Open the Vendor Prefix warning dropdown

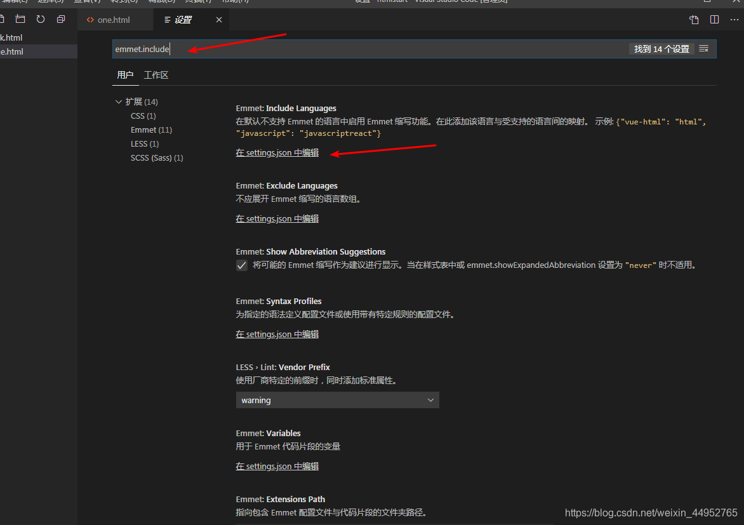[337, 400]
